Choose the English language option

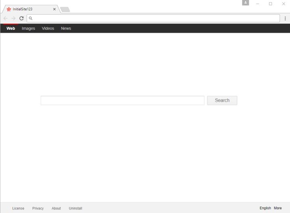pyautogui.click(x=265, y=208)
